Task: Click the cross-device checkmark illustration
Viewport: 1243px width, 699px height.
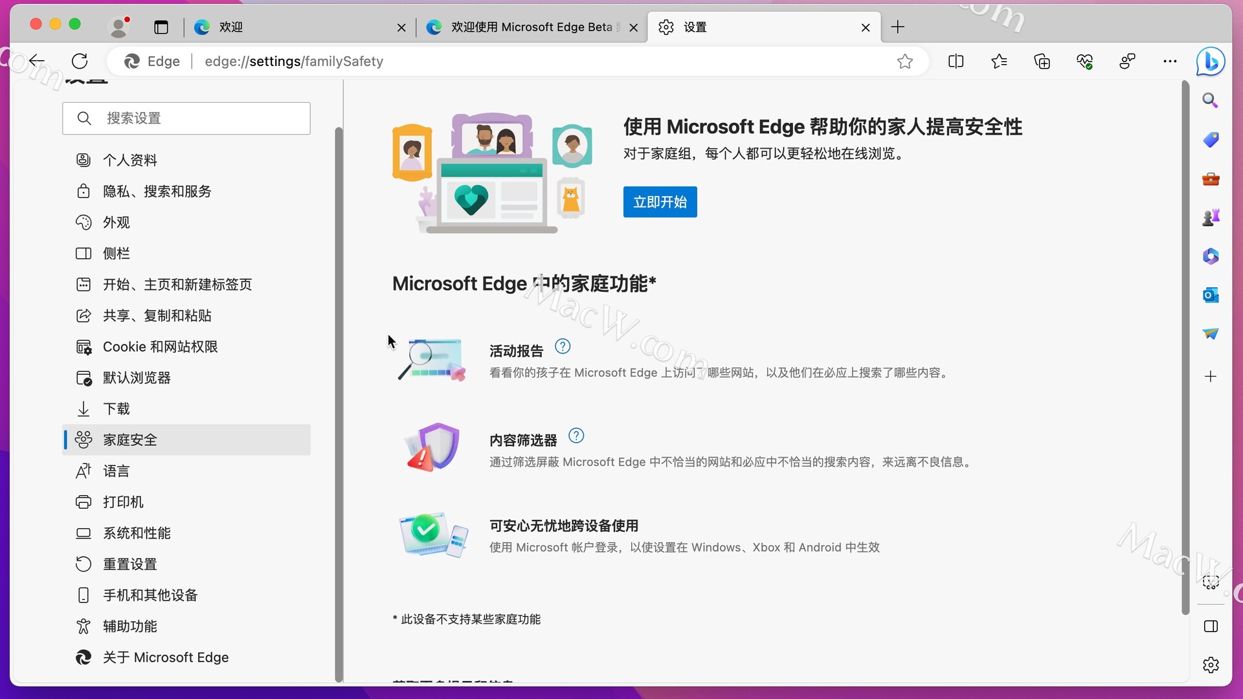Action: tap(433, 535)
